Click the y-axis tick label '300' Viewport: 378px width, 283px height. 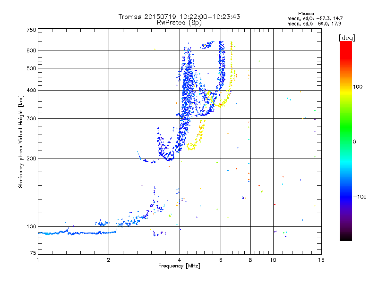pyautogui.click(x=31, y=119)
